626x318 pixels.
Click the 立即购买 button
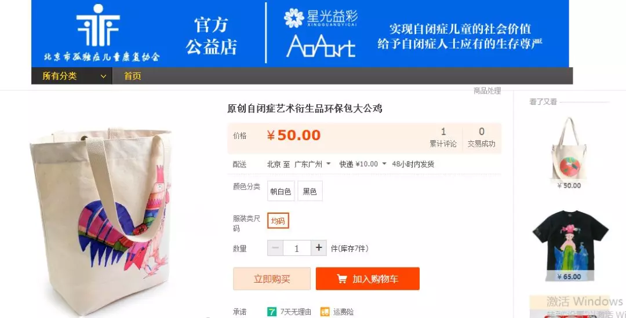(272, 279)
